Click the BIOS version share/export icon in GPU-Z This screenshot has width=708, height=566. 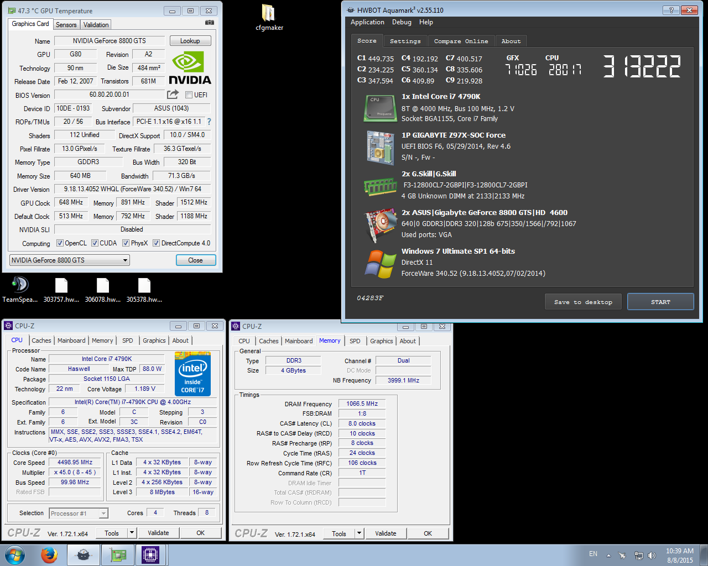click(173, 95)
